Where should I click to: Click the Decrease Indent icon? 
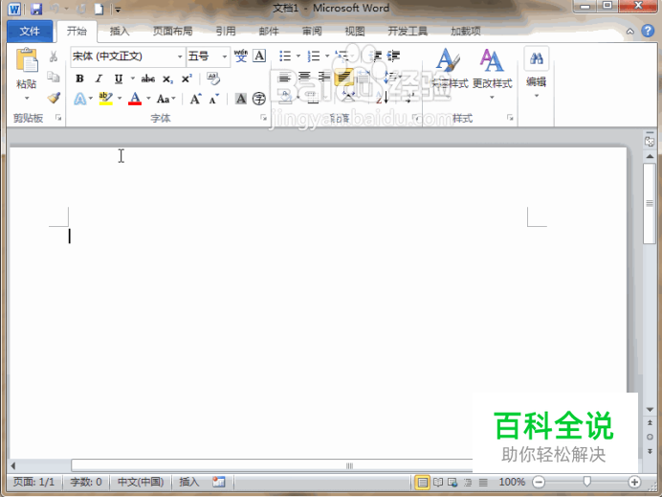(x=375, y=56)
